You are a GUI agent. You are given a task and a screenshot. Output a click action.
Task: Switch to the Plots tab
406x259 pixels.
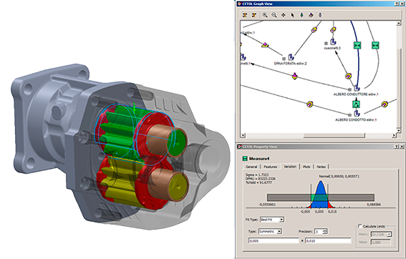[x=306, y=167]
